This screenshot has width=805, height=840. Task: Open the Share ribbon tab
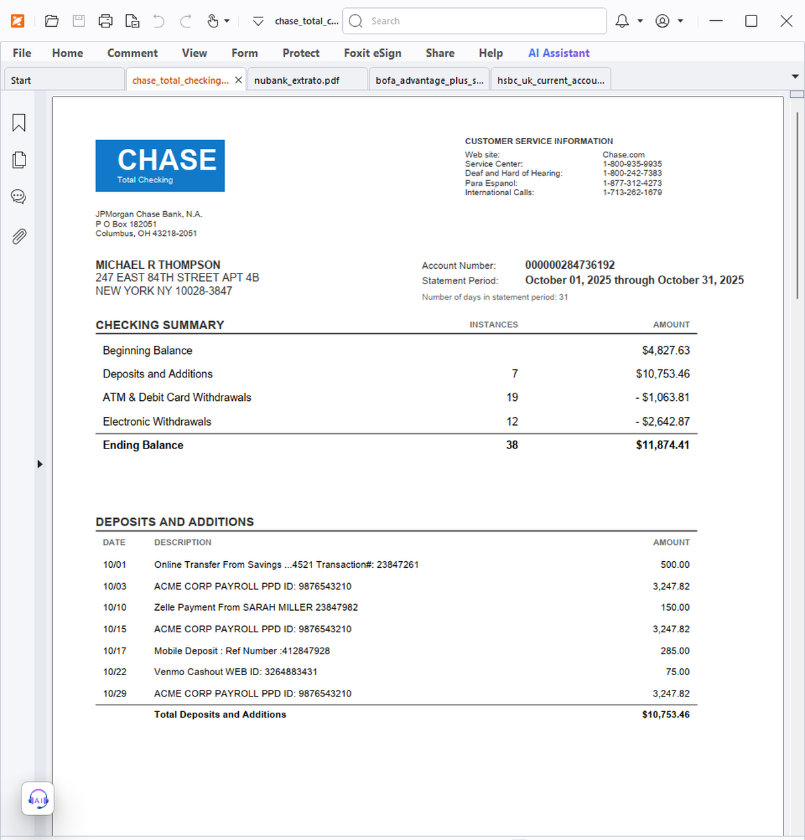coord(440,53)
